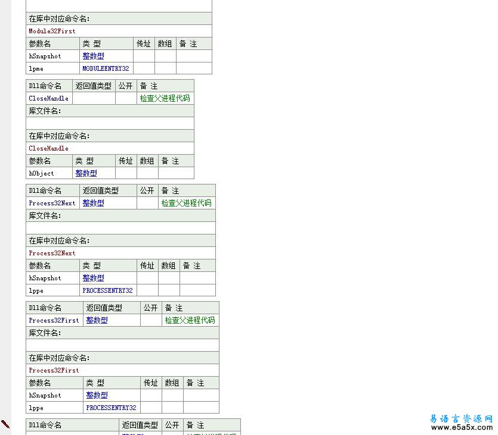Click the lpme parameter name cell
Viewport: 498px width, 435px height.
pyautogui.click(x=36, y=68)
